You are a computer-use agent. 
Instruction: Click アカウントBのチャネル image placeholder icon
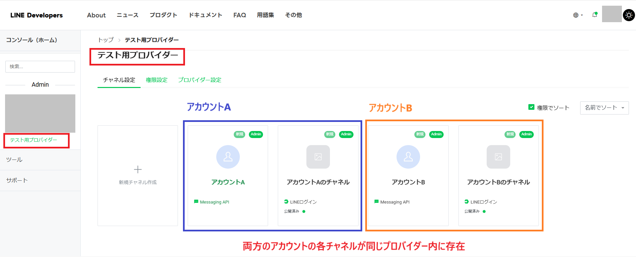point(498,157)
